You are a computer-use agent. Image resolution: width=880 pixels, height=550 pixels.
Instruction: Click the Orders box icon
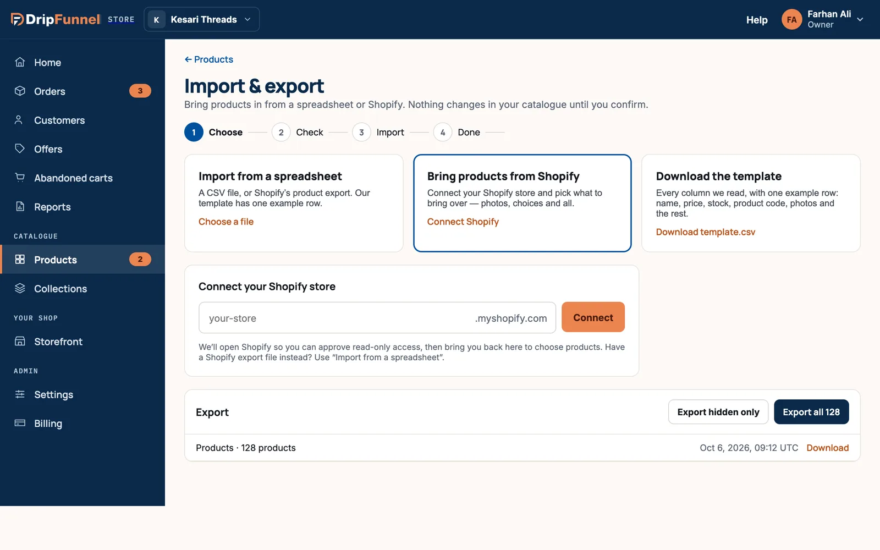point(20,91)
